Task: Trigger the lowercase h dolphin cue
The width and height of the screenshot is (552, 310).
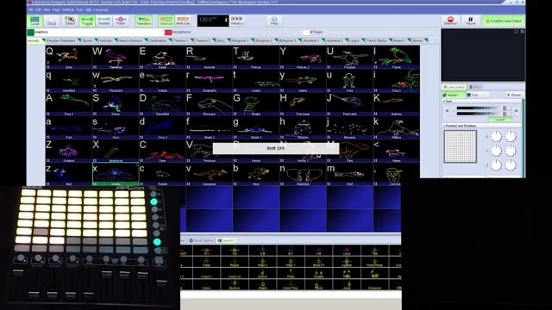Action: coord(303,127)
